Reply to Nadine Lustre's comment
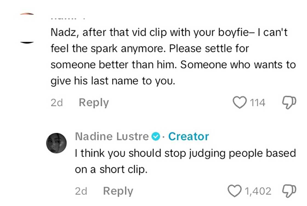Image resolution: width=307 pixels, height=206 pixels. 118,191
